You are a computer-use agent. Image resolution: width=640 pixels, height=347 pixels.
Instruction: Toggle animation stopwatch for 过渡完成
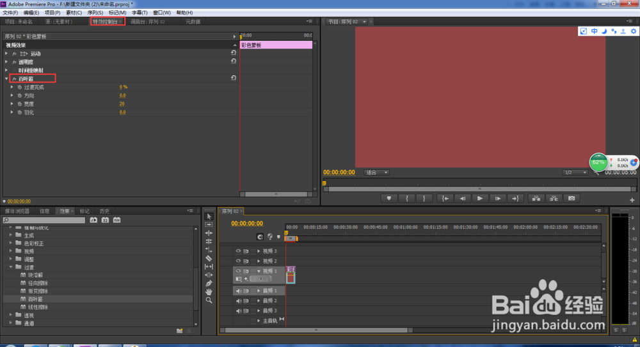(20, 88)
